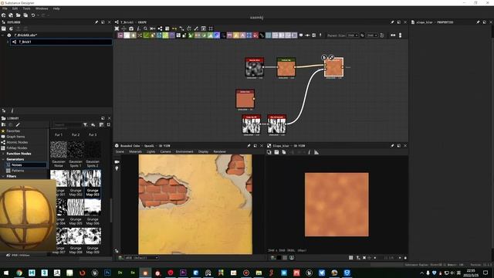Screen dimensions: 494x278
Task: Click the red atomic node toolbar icon
Action: (255, 36)
